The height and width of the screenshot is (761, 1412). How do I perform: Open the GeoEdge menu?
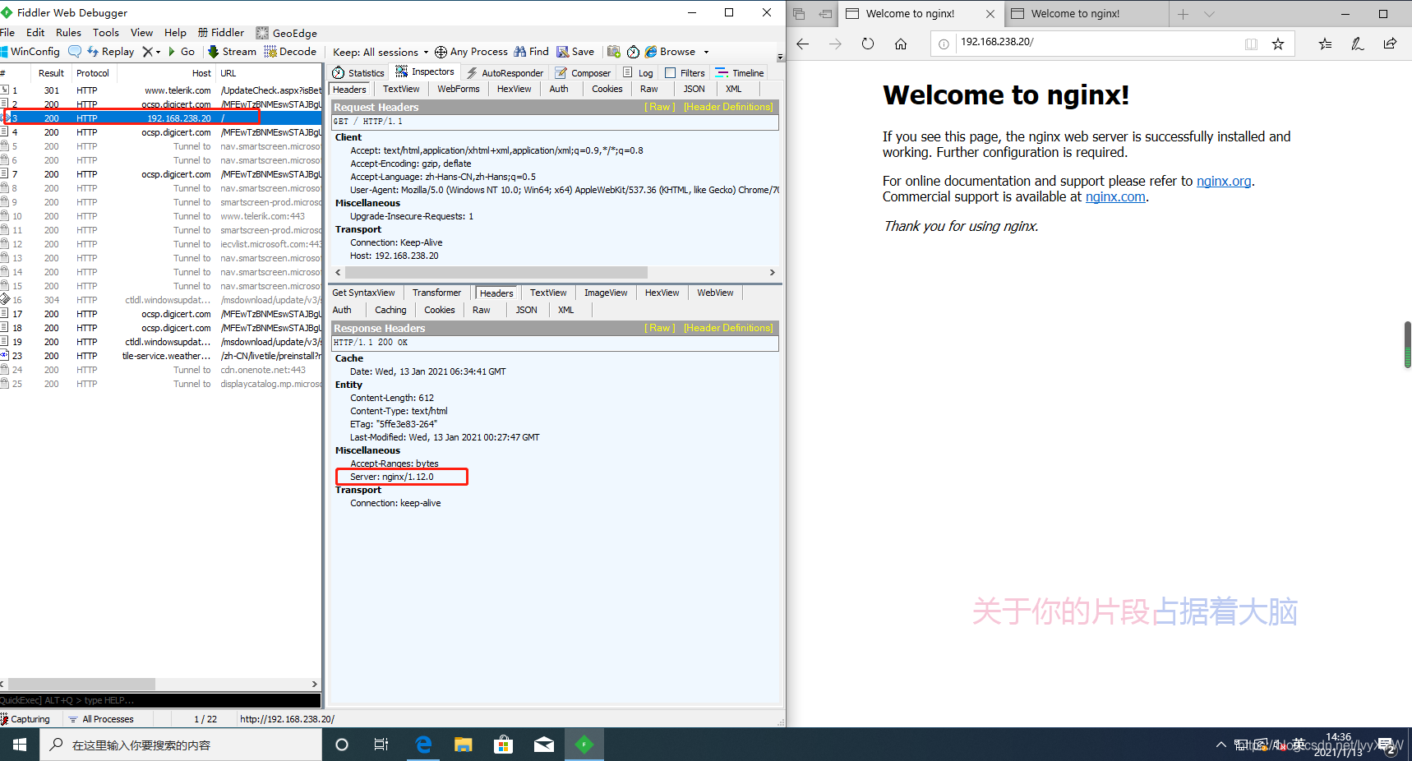tap(286, 33)
